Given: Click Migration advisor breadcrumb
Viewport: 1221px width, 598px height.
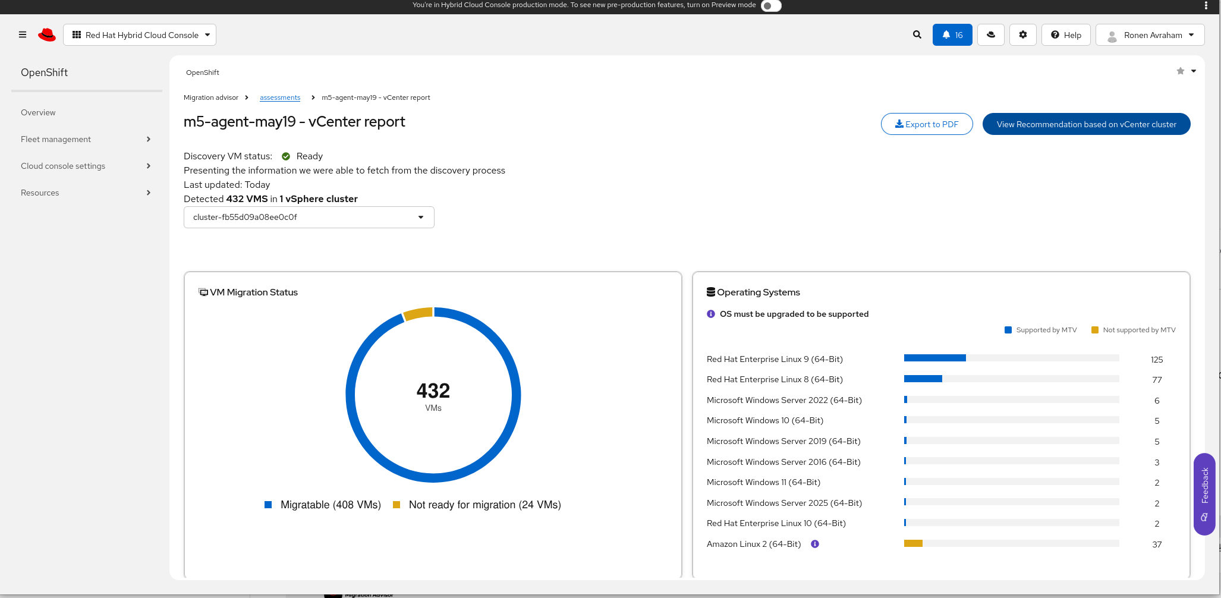Looking at the screenshot, I should pos(211,97).
